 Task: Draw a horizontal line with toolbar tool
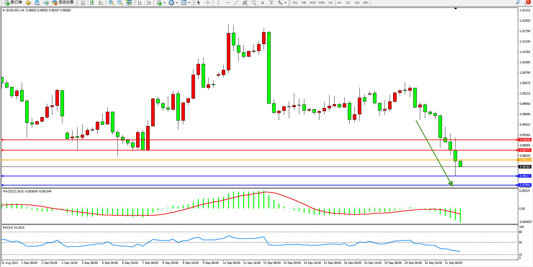227,3
